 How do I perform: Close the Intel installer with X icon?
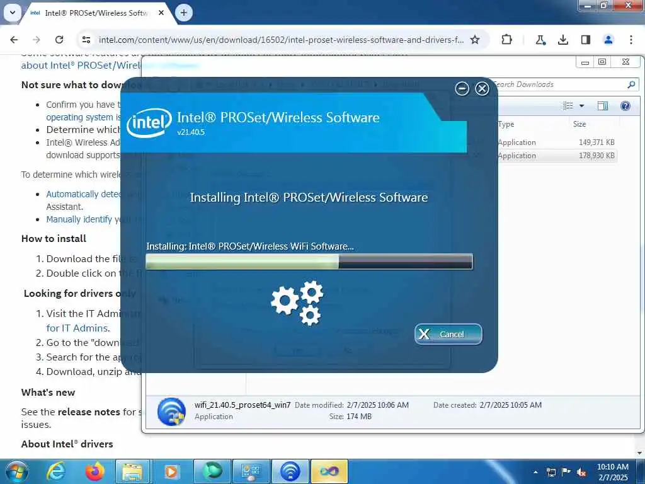click(x=482, y=88)
